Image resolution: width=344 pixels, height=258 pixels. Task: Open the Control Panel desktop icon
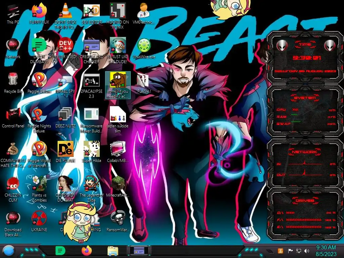point(13,118)
